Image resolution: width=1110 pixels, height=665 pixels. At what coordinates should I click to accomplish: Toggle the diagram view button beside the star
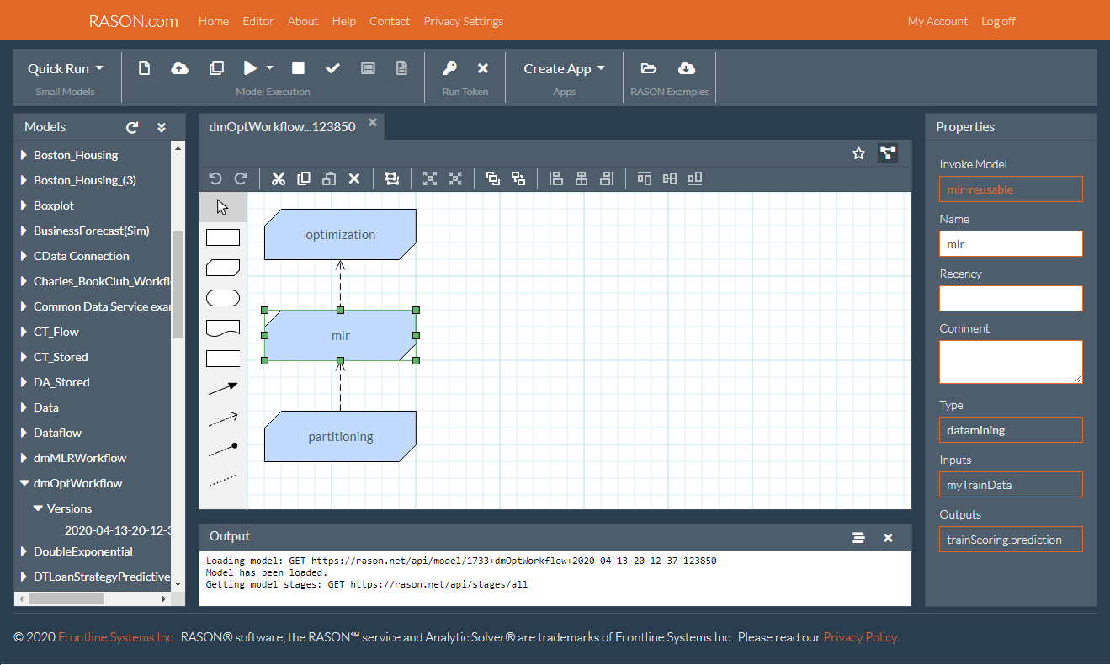coord(887,153)
